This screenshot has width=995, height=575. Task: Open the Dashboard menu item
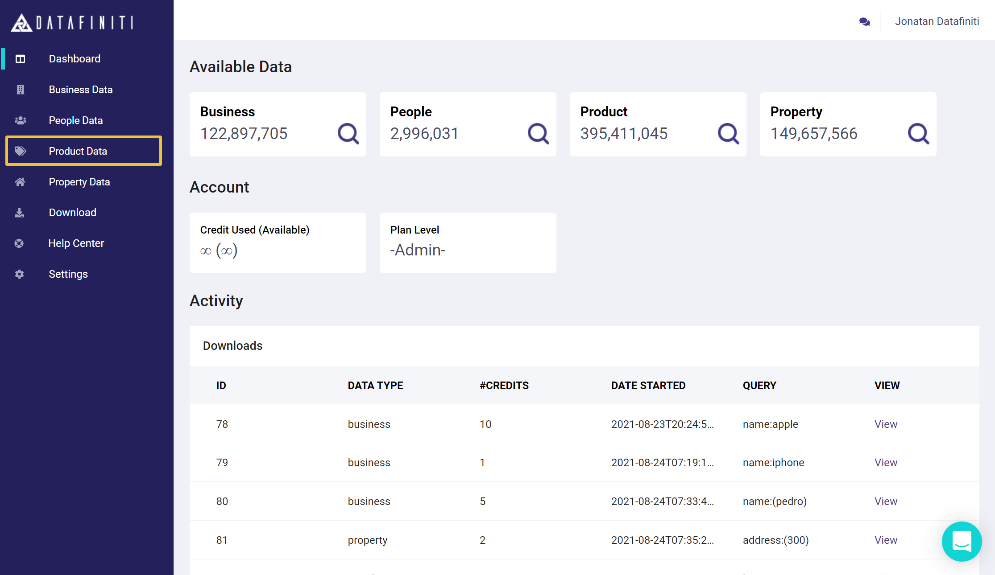75,59
